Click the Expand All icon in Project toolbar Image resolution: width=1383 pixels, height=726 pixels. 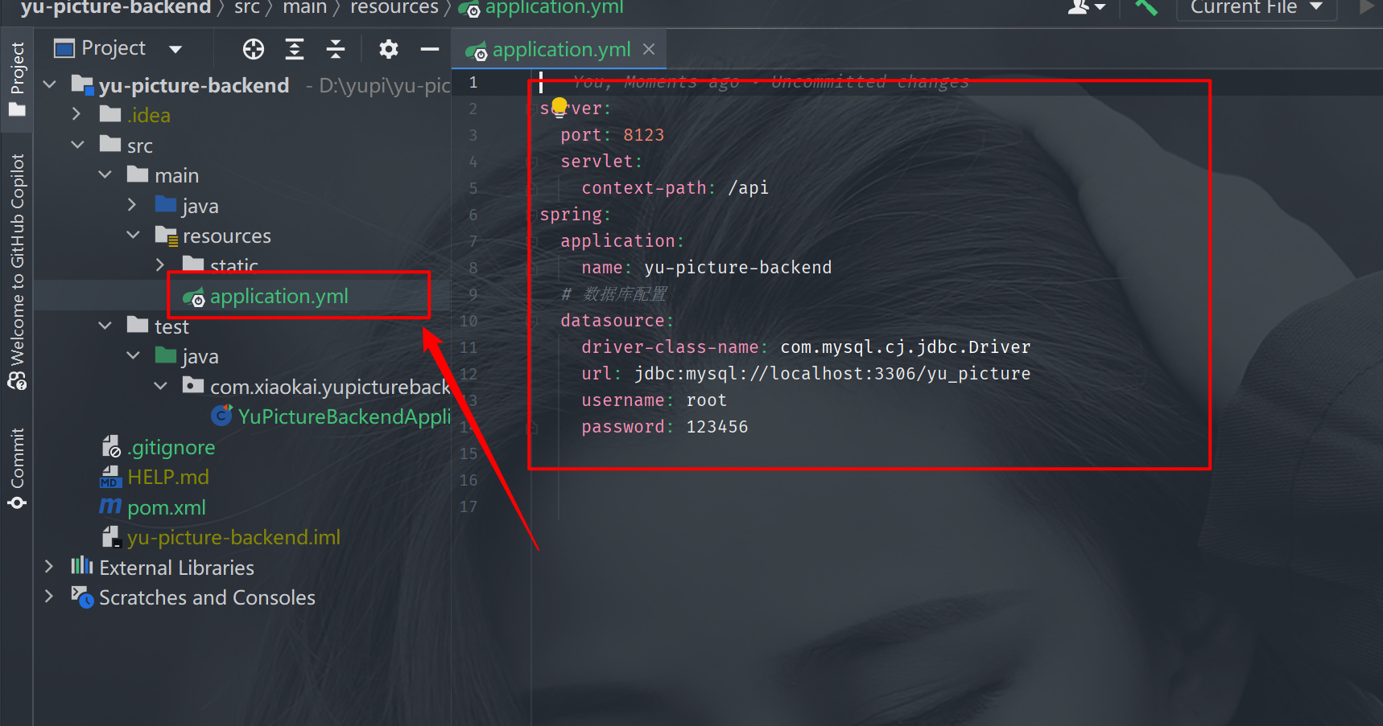[295, 50]
